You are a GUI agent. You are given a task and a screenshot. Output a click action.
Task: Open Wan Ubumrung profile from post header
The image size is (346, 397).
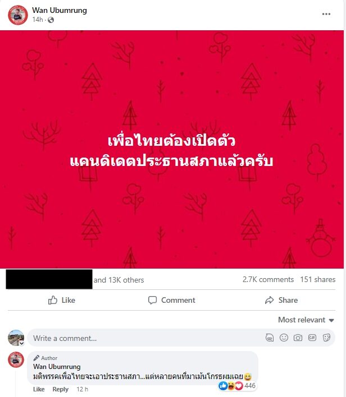pyautogui.click(x=60, y=11)
